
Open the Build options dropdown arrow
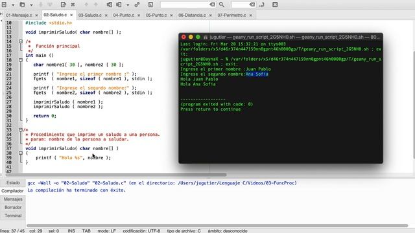coord(128,5)
